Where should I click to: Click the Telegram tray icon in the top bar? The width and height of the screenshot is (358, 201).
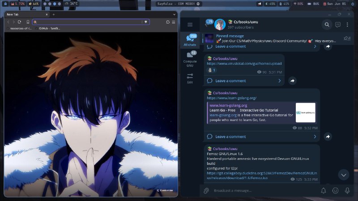point(260,4)
